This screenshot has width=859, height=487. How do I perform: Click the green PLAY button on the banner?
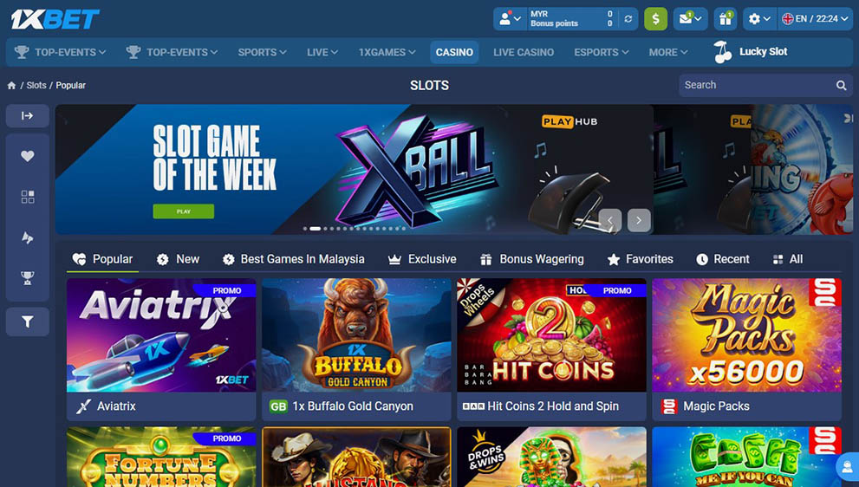coord(184,211)
